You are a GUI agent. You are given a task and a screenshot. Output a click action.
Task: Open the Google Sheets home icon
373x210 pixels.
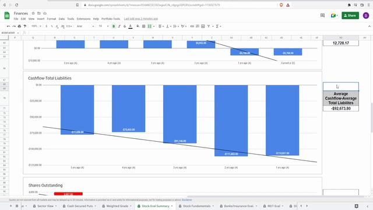click(7, 16)
